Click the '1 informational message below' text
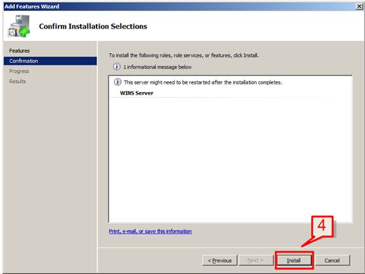Viewport: 365px width, 274px height. tap(157, 67)
